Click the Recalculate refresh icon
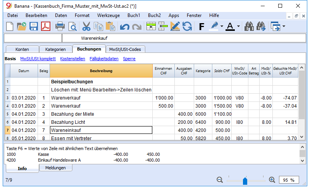The image size is (310, 189). click(187, 26)
